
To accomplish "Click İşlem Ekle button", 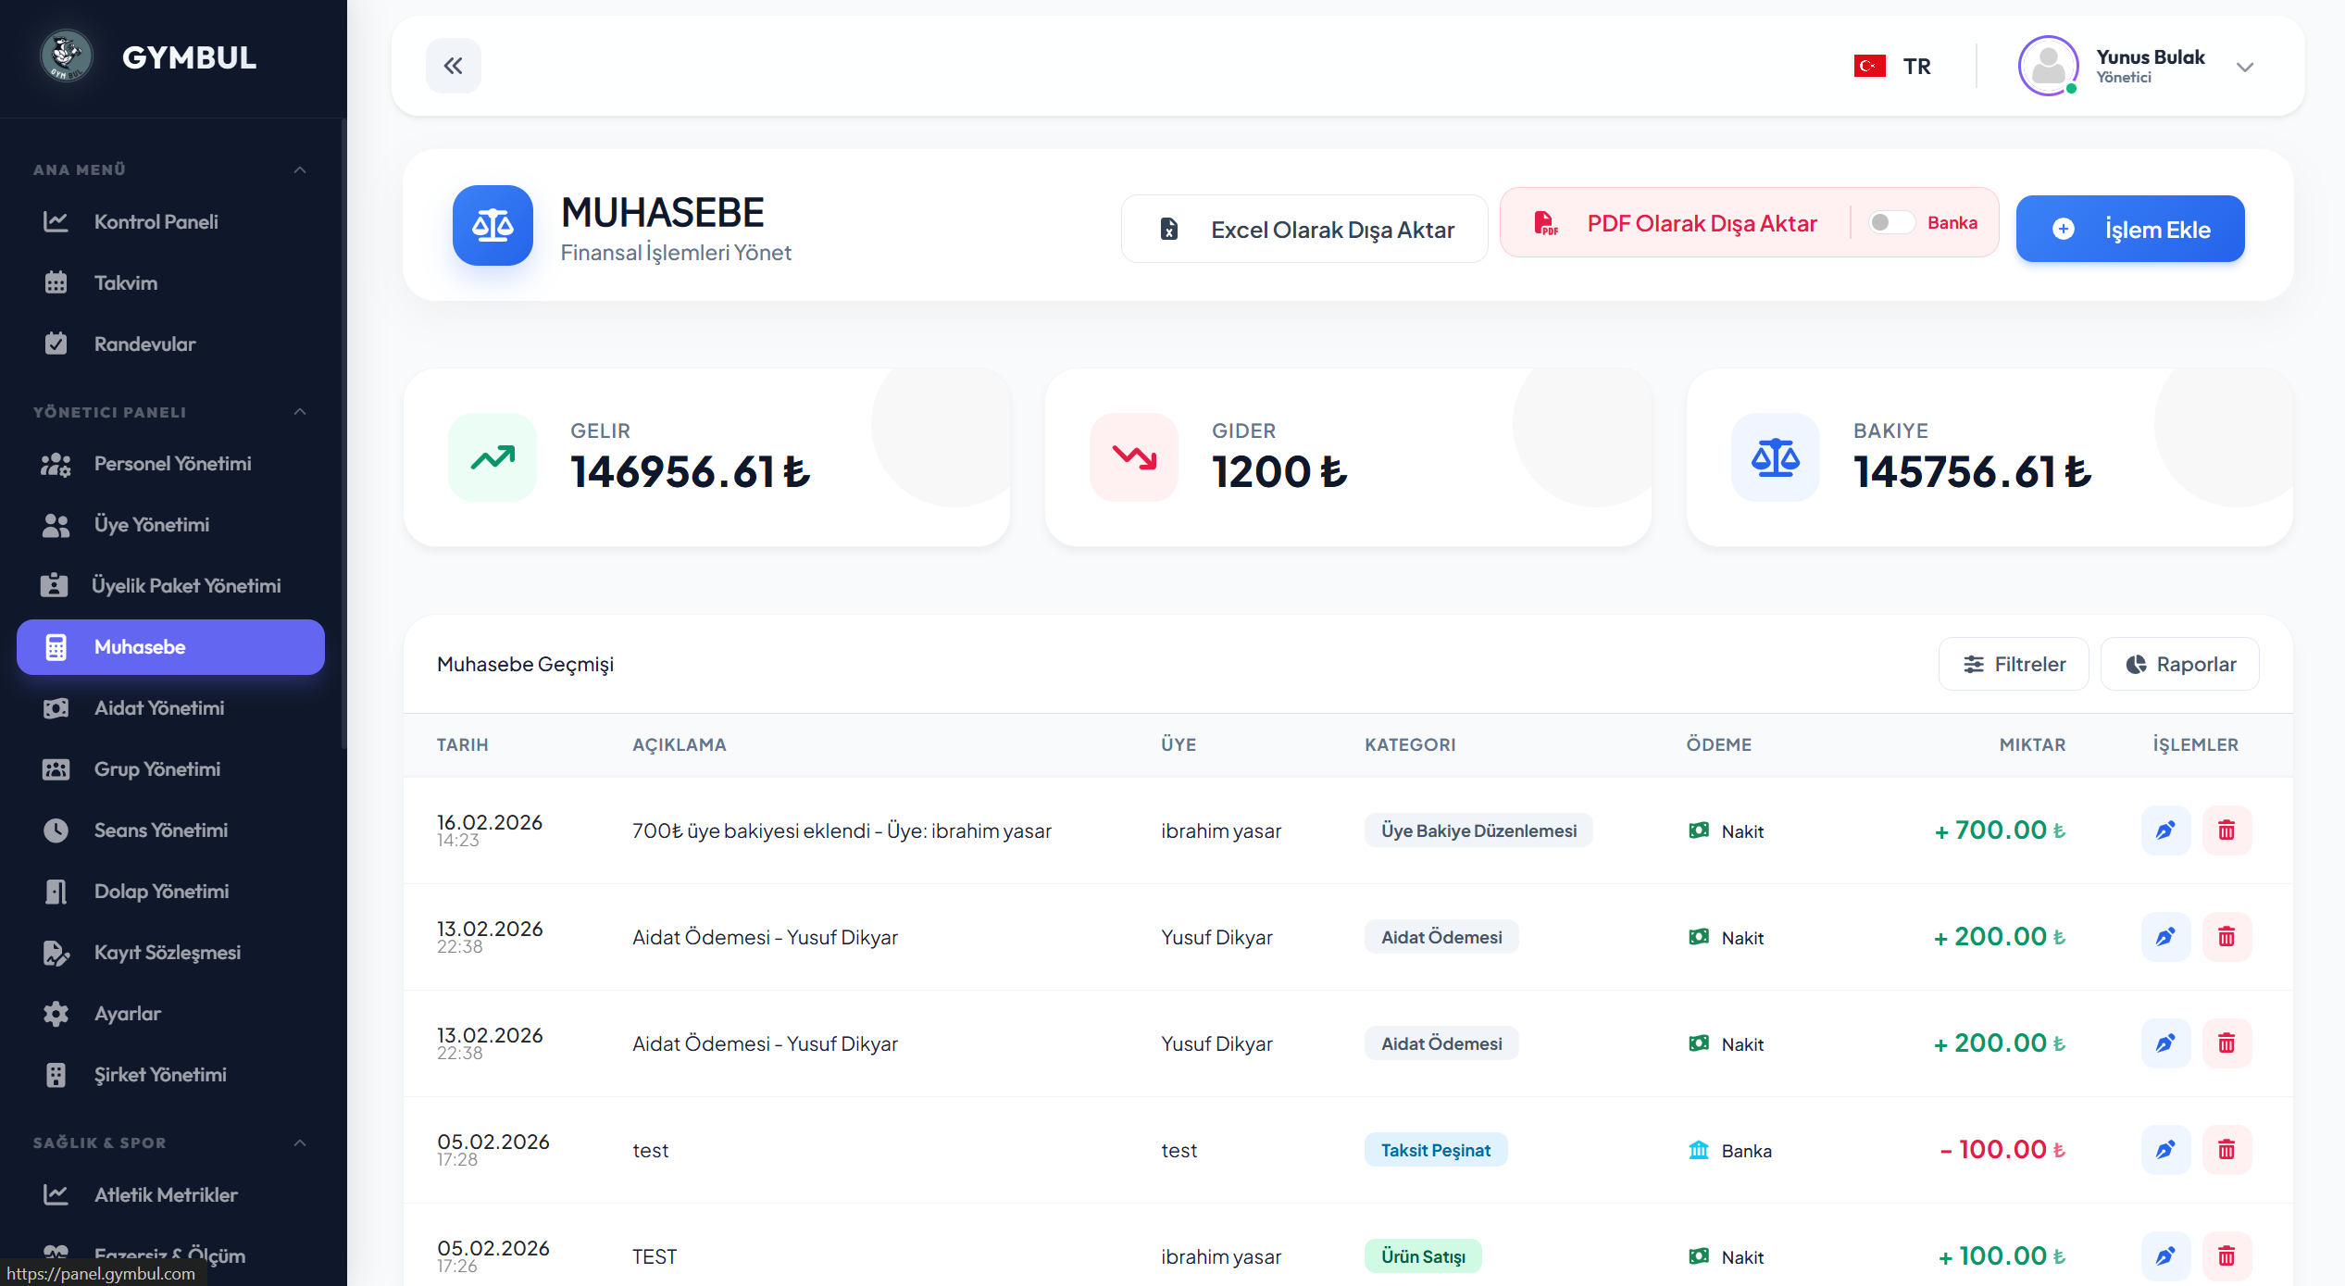I will click(2129, 230).
